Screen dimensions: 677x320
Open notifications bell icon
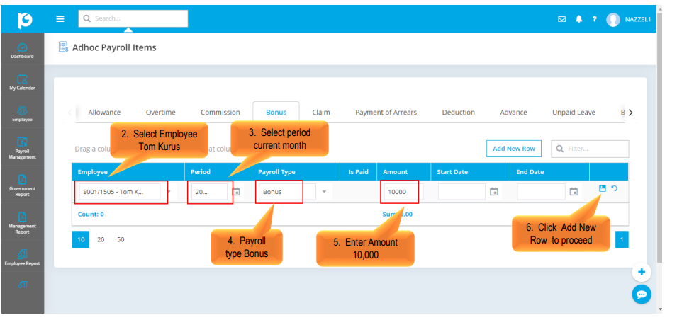pyautogui.click(x=579, y=19)
